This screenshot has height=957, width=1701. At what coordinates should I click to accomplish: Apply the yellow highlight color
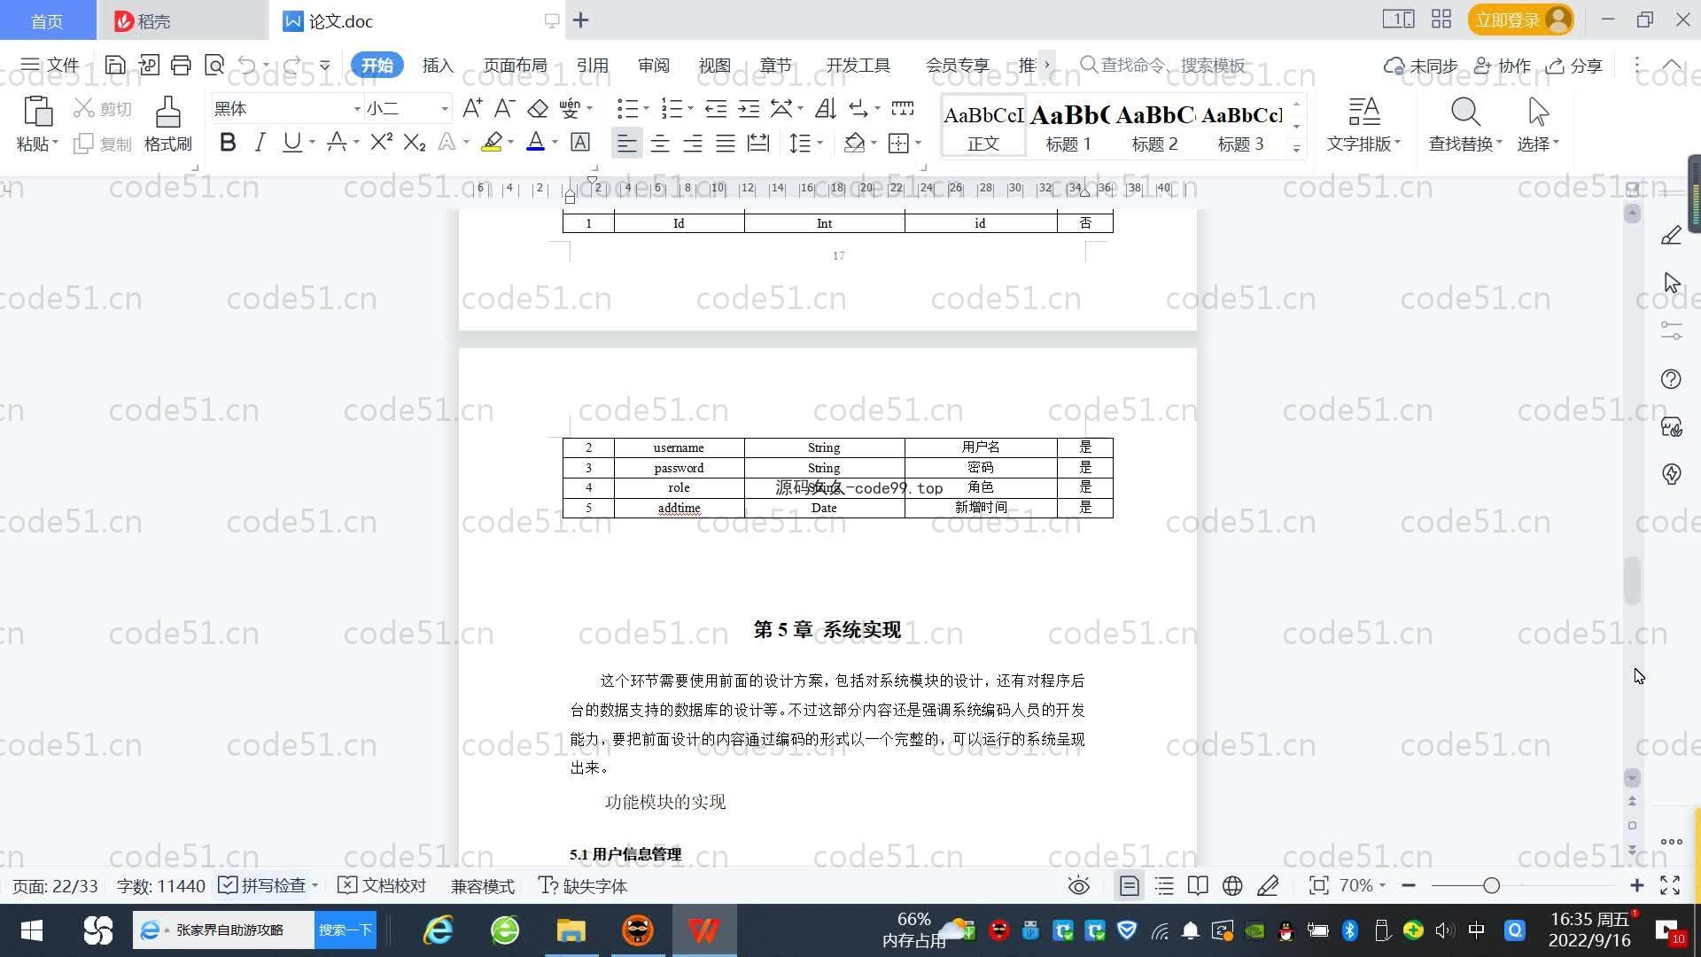[x=492, y=142]
